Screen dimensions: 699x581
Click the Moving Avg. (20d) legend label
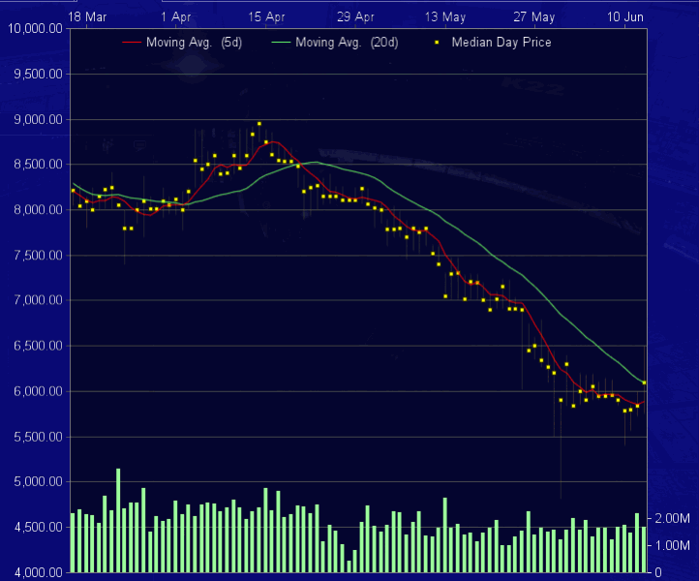click(347, 43)
